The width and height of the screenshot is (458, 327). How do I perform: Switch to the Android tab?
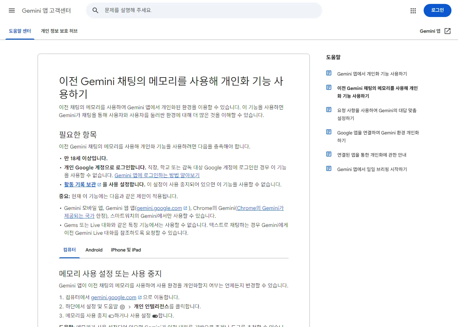[x=94, y=250]
